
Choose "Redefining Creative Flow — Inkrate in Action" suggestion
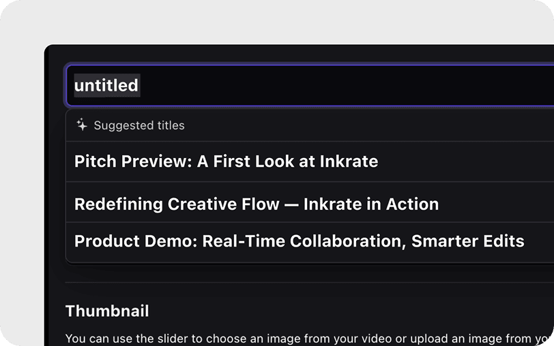pos(256,204)
